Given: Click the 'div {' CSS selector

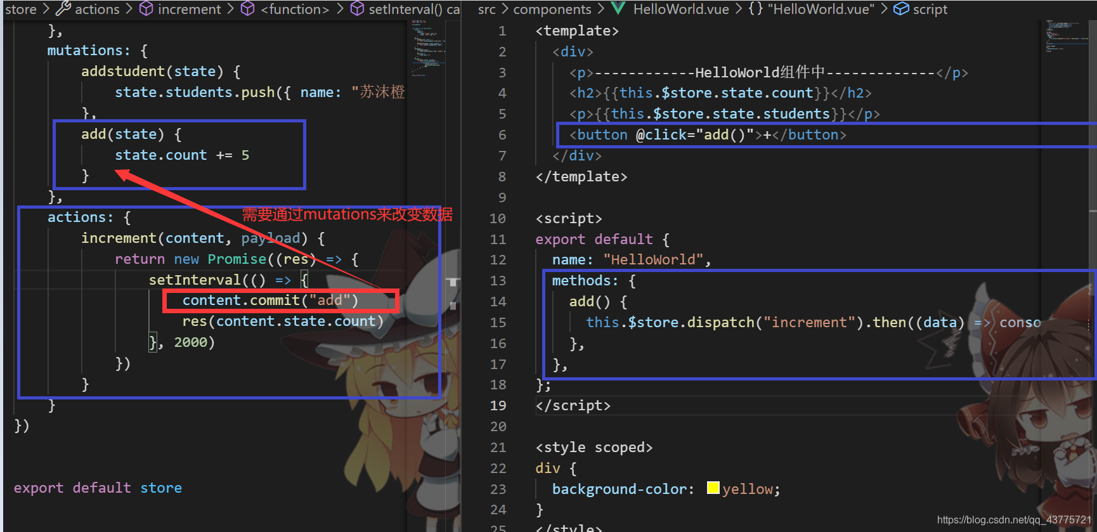Looking at the screenshot, I should coord(556,468).
